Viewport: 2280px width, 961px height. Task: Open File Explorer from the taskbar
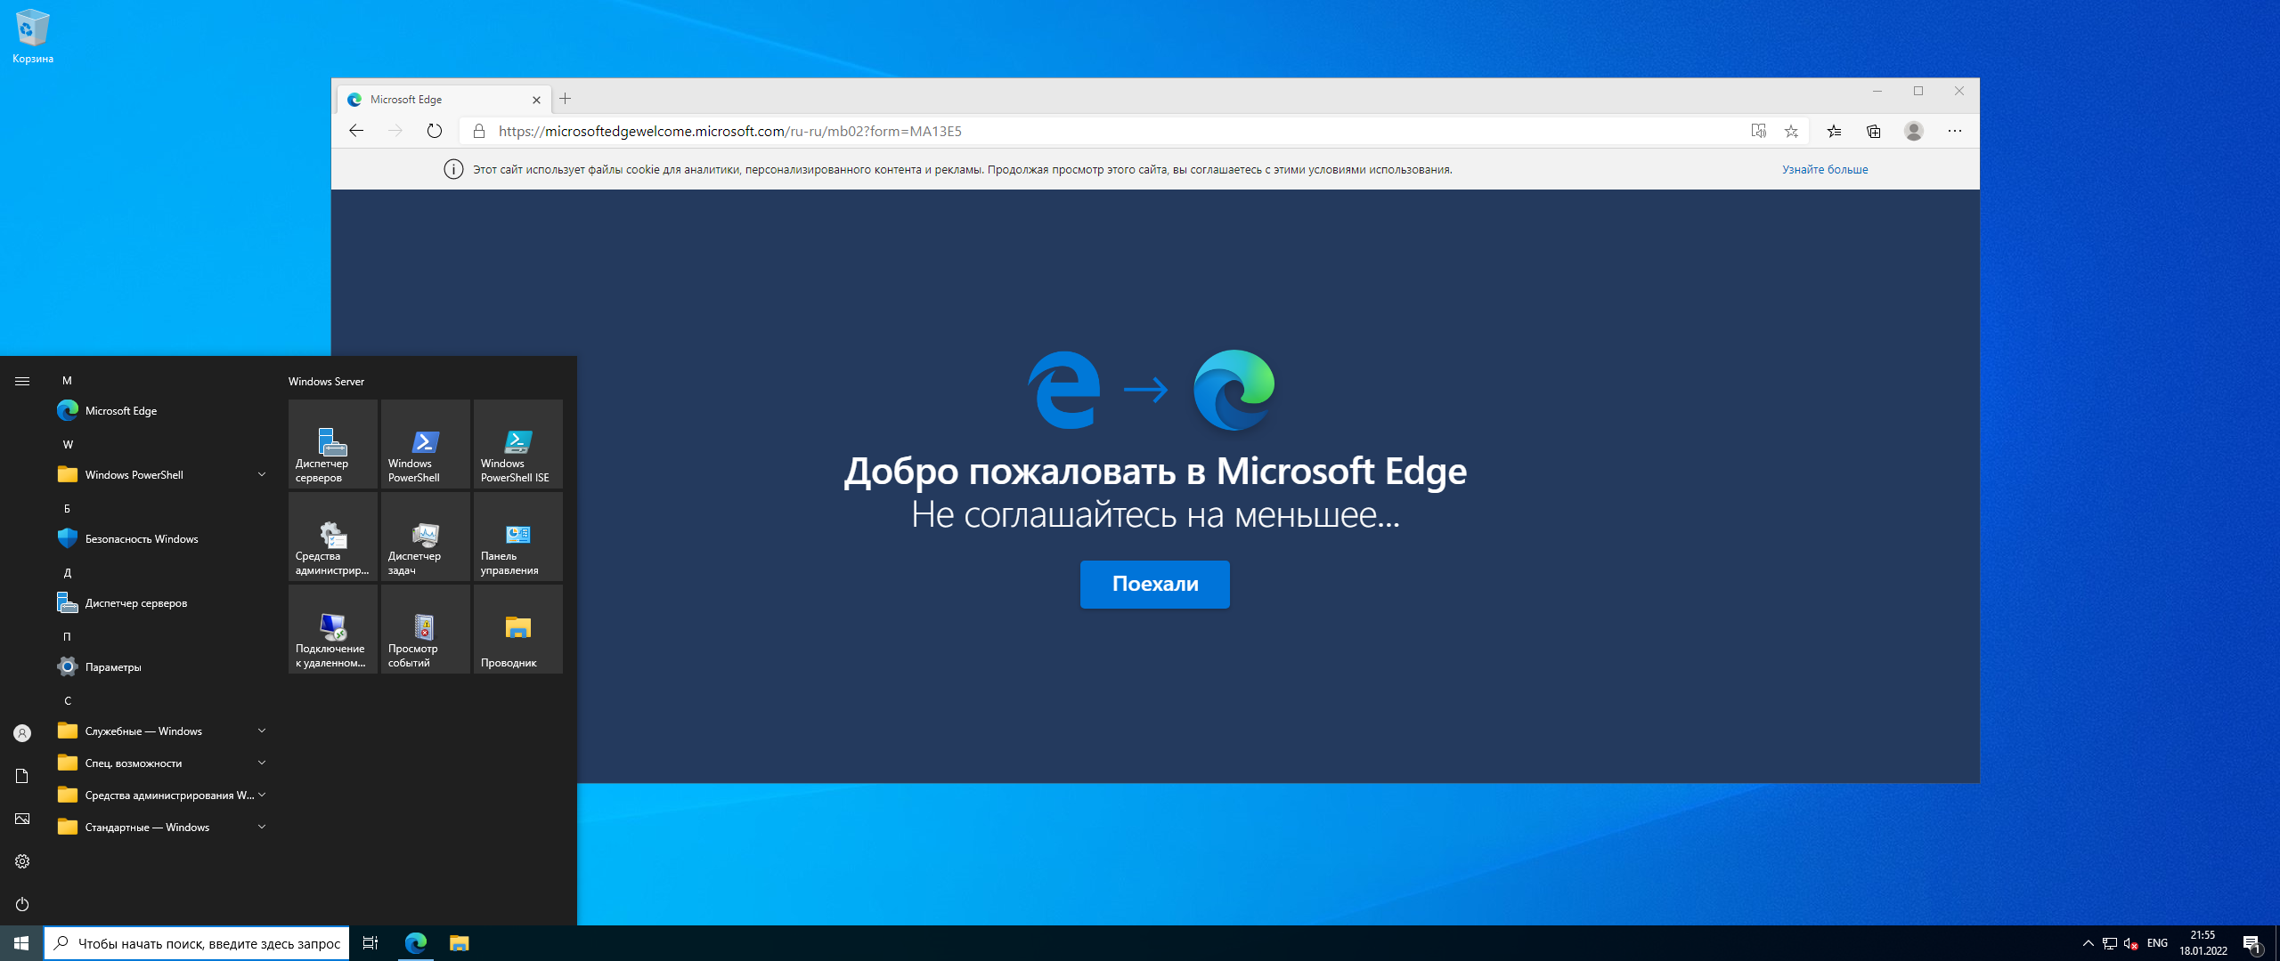pos(459,943)
